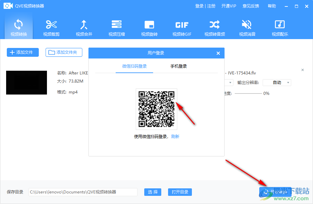The height and width of the screenshot is (204, 313).
Task: Maximize the QVE window
Action: (296, 6)
